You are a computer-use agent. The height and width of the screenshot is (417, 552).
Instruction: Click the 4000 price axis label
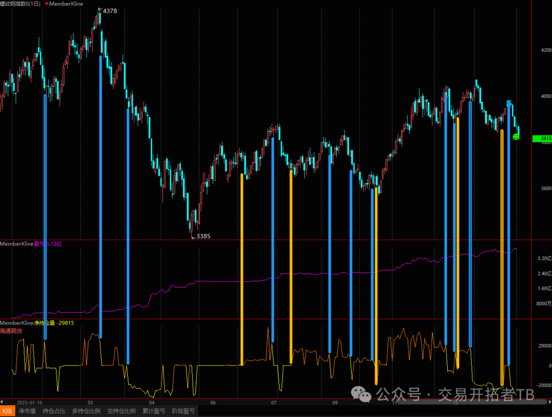546,96
